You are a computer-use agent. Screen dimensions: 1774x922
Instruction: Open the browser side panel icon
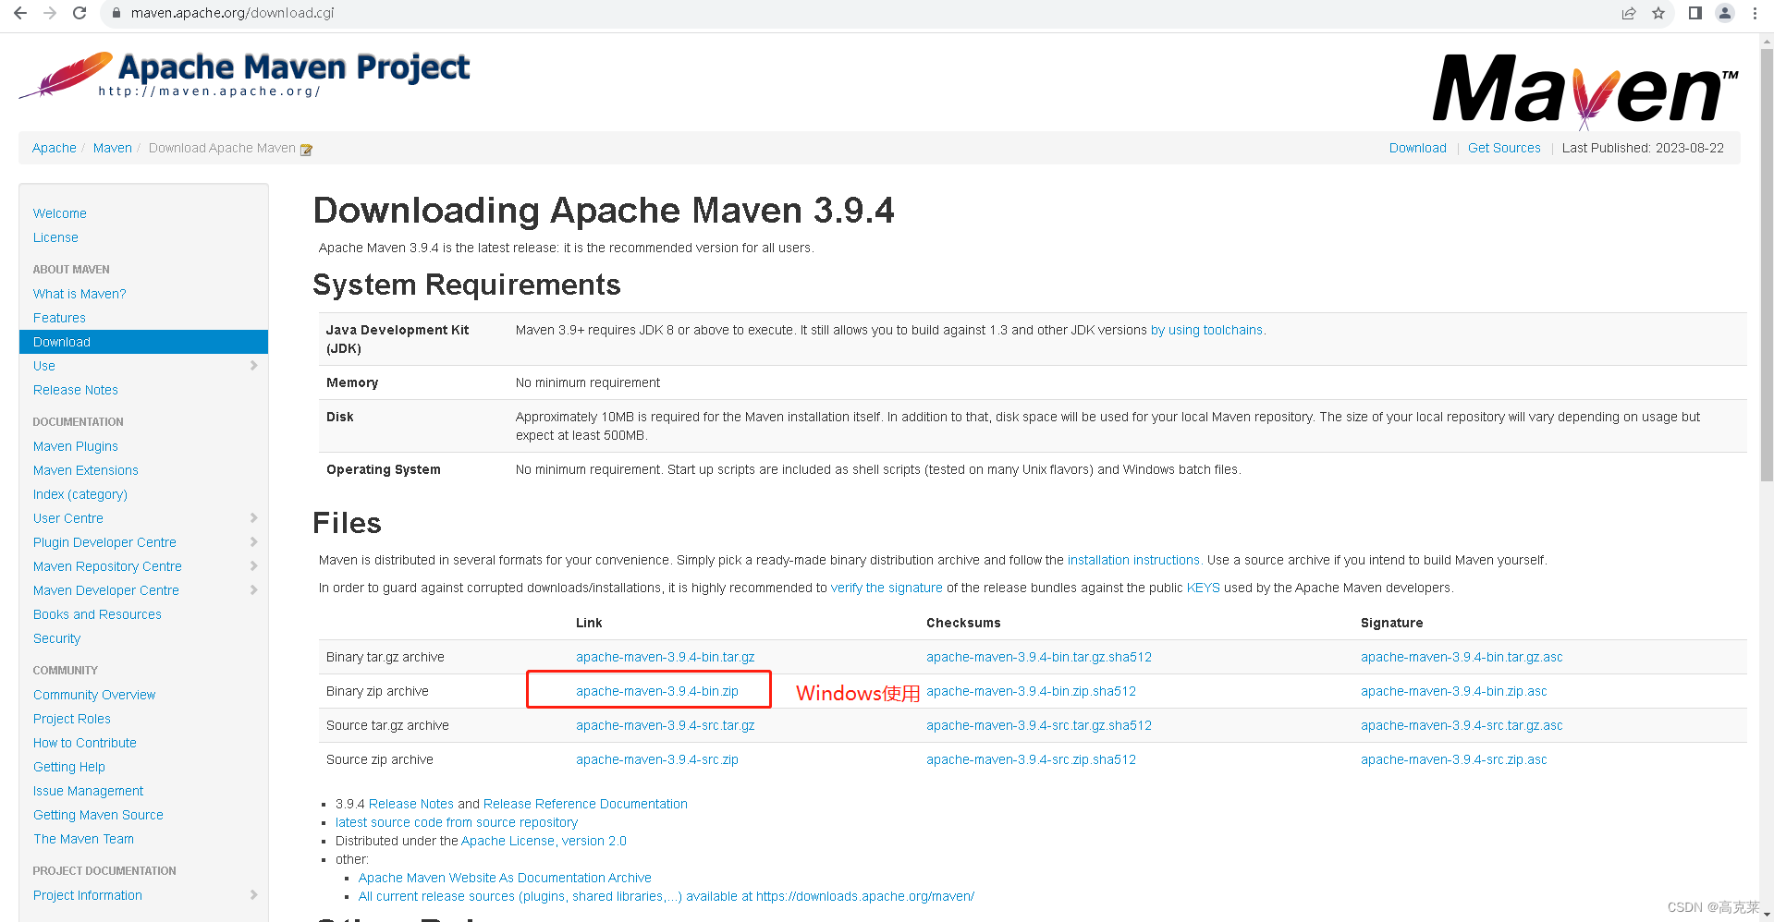click(1695, 13)
